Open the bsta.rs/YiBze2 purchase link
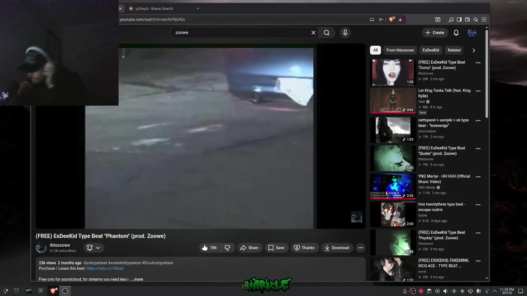 [x=105, y=268]
